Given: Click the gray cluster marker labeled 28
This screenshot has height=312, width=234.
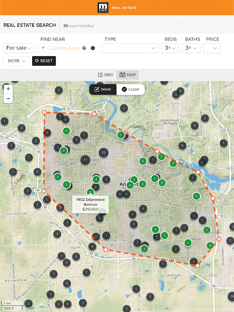Looking at the screenshot, I should [x=103, y=153].
